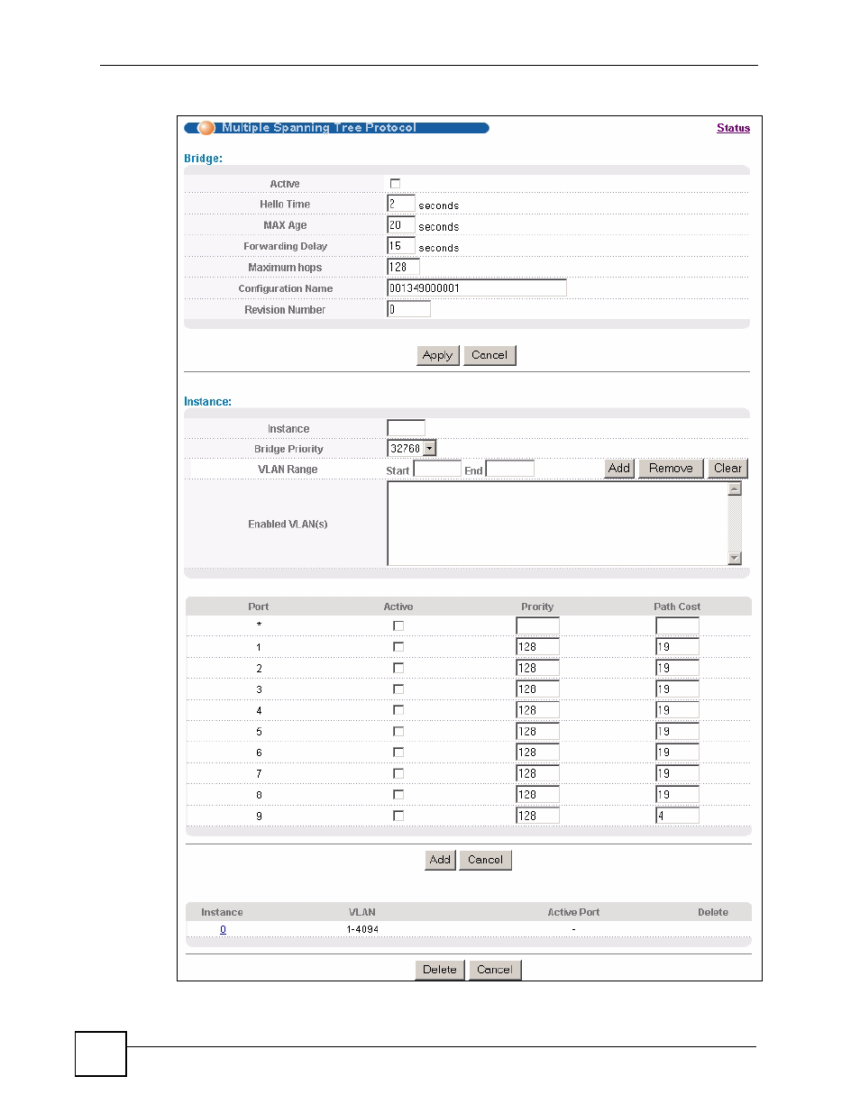Click the MAX Age field

[401, 225]
